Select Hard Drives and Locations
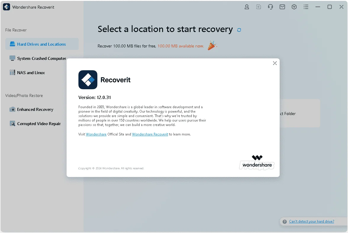 [42, 44]
